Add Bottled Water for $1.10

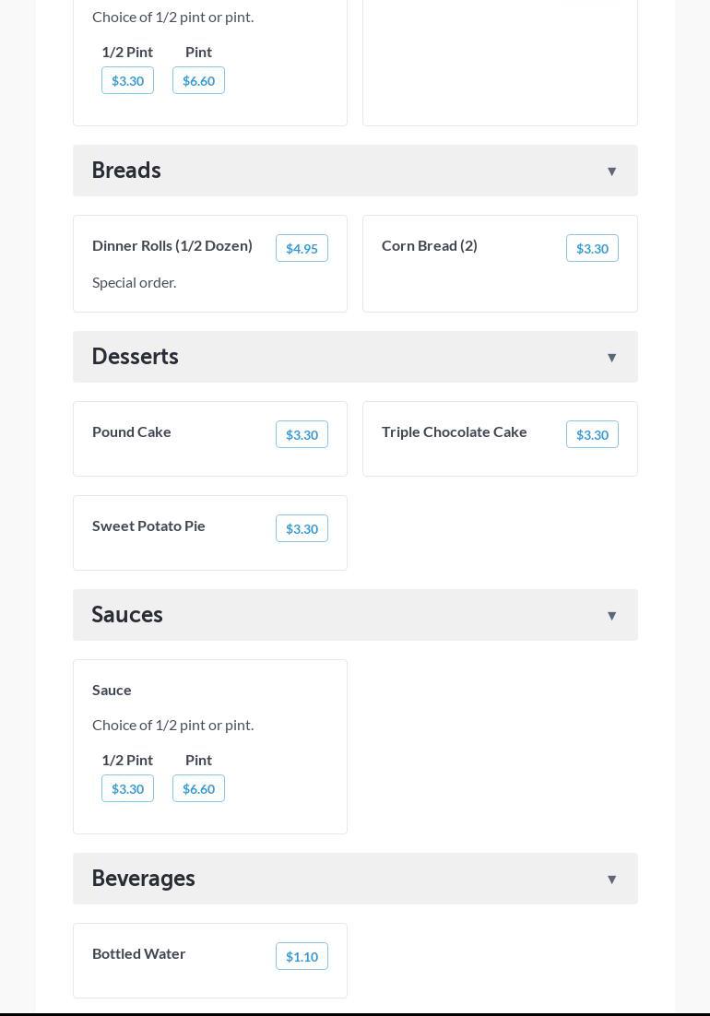tap(302, 956)
